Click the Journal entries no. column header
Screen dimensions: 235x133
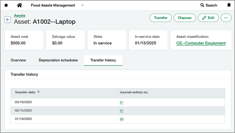click(x=134, y=92)
